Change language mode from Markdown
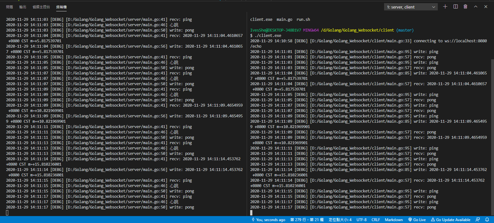The width and height of the screenshot is (494, 223). [x=394, y=220]
